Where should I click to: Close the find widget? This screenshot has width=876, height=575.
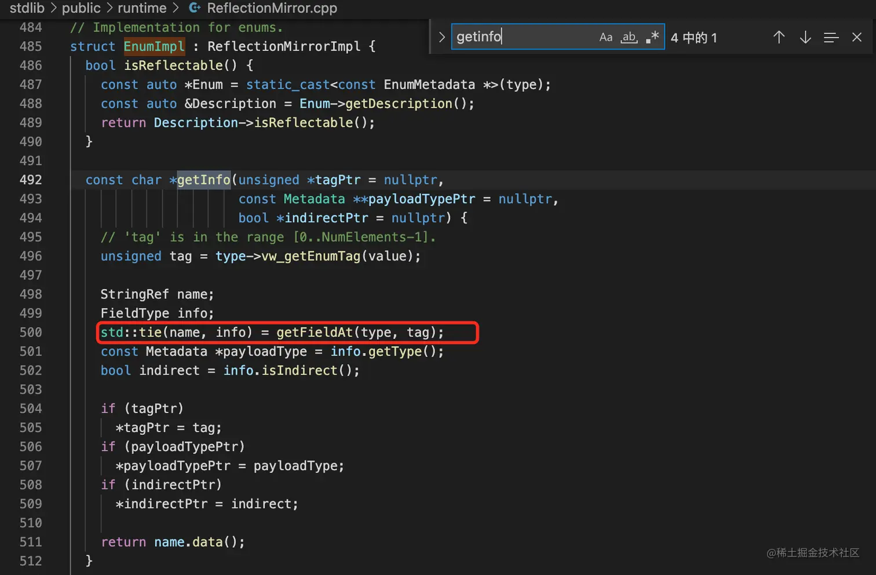[857, 37]
